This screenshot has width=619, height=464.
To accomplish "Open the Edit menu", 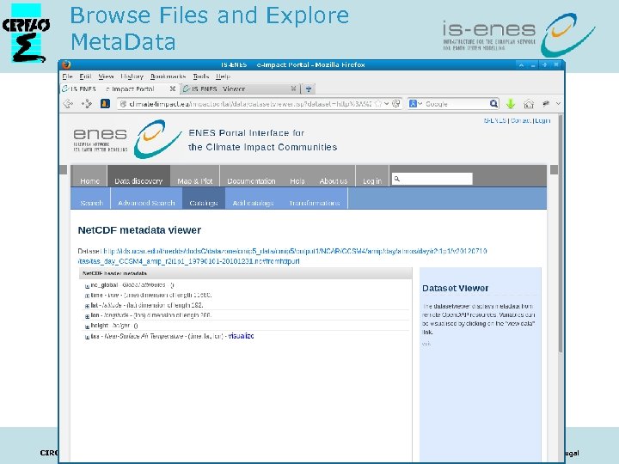I will coord(85,76).
